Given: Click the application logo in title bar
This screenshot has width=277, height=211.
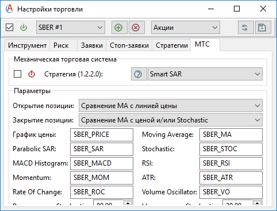Looking at the screenshot, I should (9, 9).
